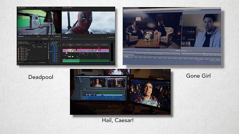Click the Deadpool Program monitor blue timecode
Image resolution: width=239 pixels, height=134 pixels.
pos(65,38)
